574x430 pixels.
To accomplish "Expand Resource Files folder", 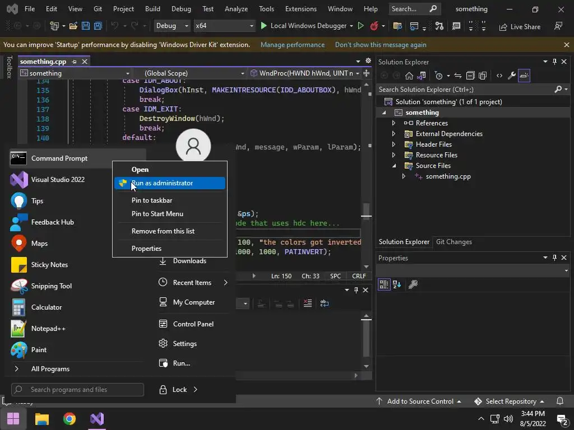I will coord(394,155).
